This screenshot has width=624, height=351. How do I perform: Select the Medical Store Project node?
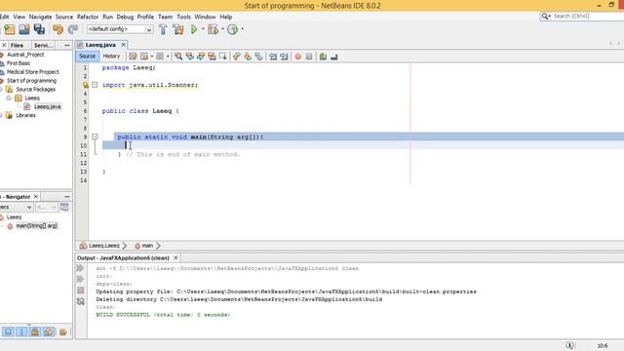tap(32, 72)
